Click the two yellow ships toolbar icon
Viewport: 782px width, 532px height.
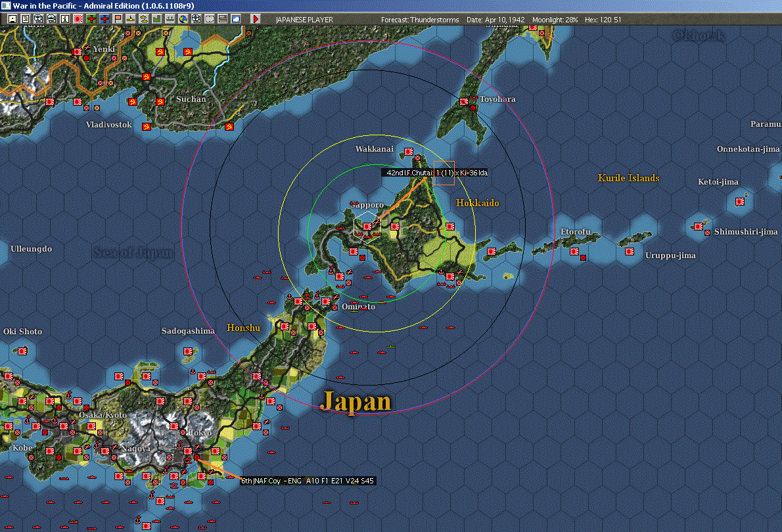144,19
